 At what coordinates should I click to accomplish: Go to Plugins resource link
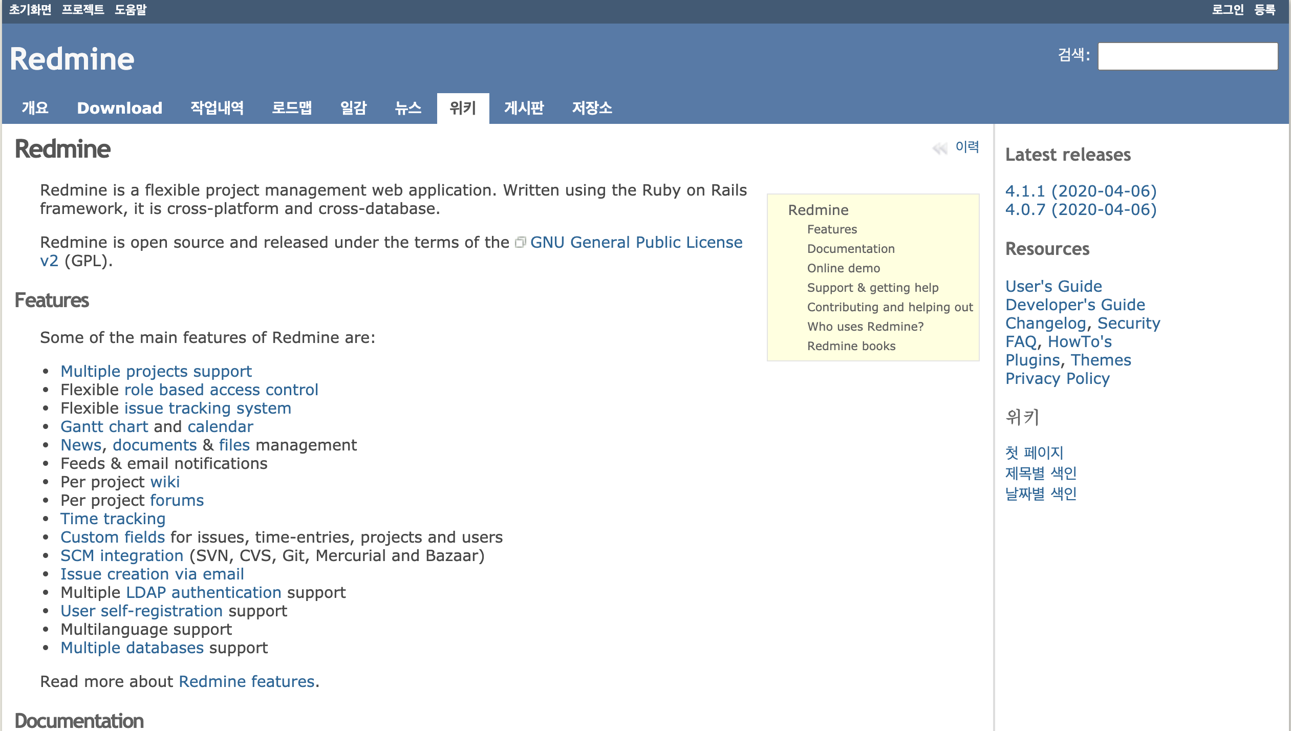(1032, 360)
